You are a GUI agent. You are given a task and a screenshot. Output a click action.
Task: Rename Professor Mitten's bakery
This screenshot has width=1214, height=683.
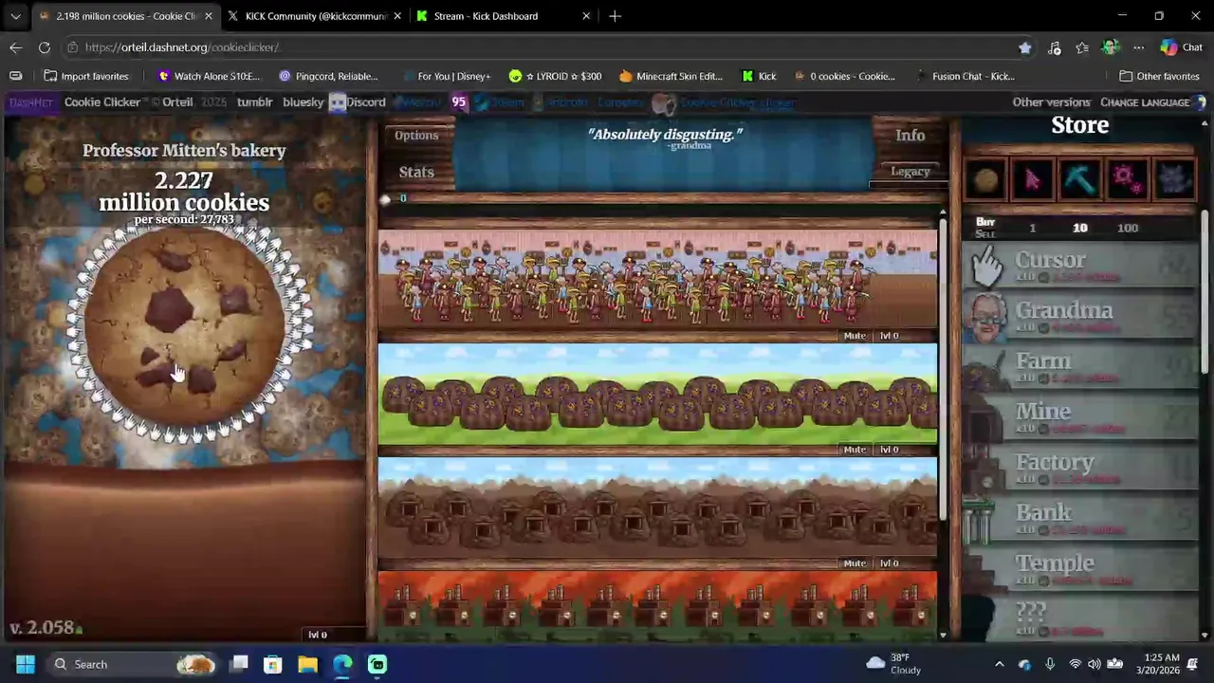(184, 150)
